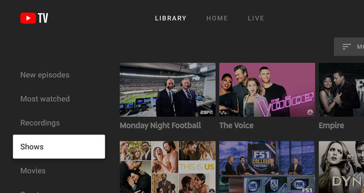Open FS1 College Football thumbnail

(x=267, y=167)
